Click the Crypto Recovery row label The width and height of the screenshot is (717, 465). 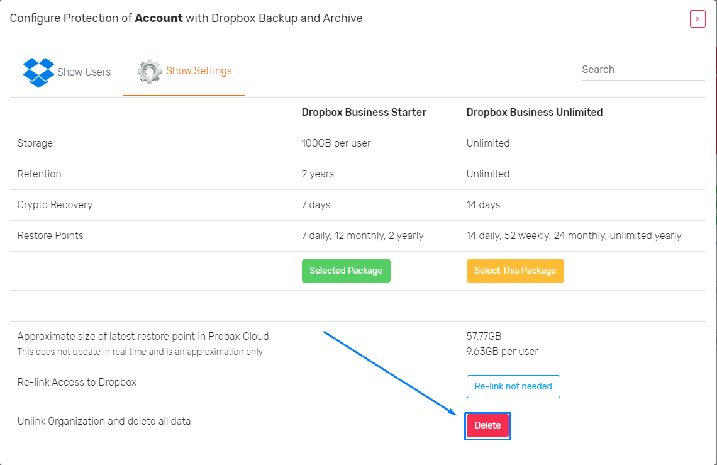pyautogui.click(x=55, y=204)
